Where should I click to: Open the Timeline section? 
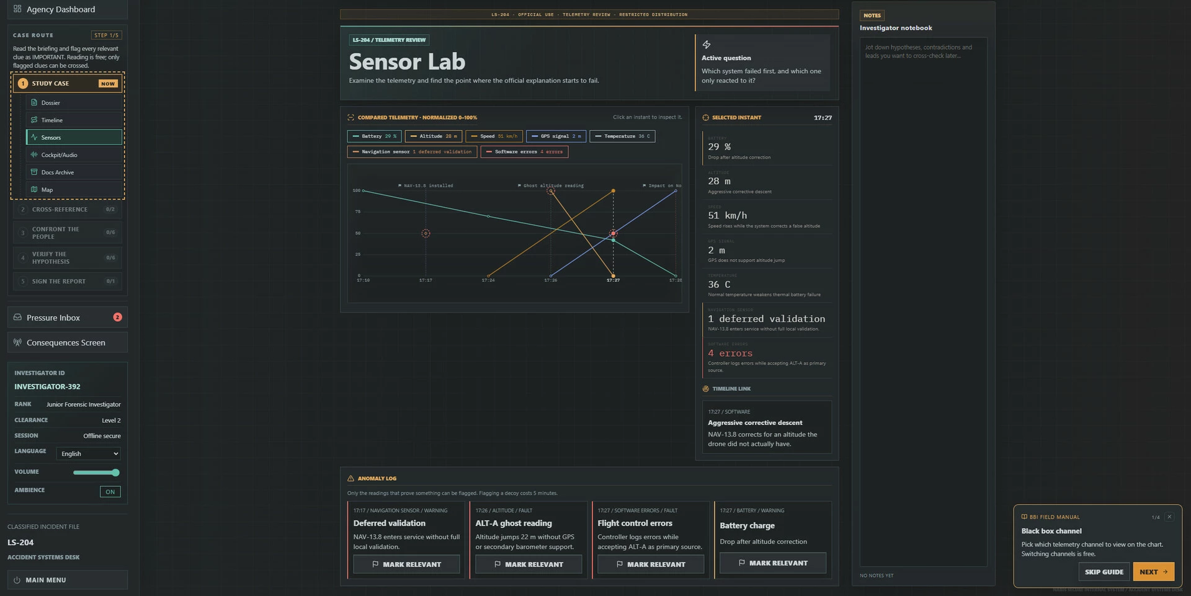tap(74, 120)
